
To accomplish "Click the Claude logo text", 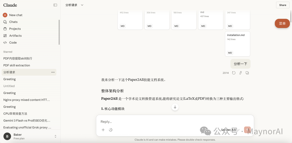I will pos(10,5).
